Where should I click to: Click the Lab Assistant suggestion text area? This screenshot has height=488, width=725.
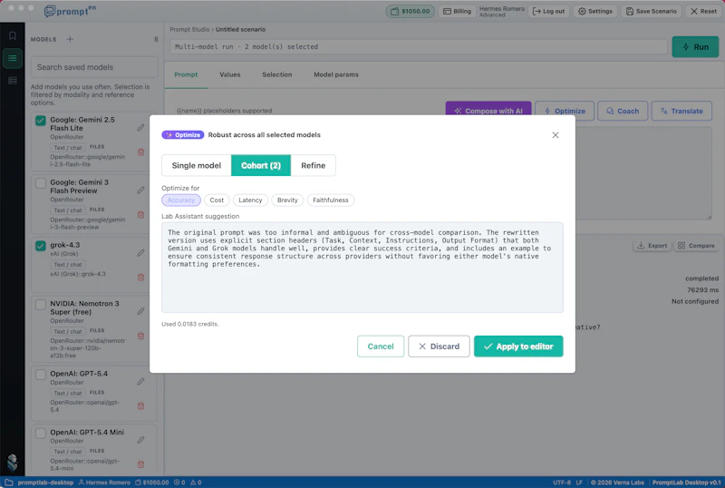tap(362, 268)
